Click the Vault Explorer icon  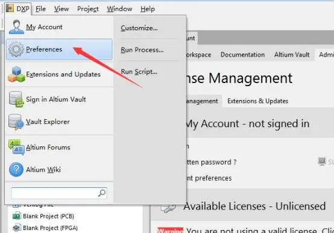click(x=16, y=122)
